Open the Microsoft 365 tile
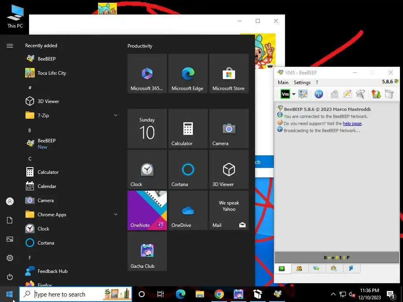The height and width of the screenshot is (302, 403). coord(147,74)
